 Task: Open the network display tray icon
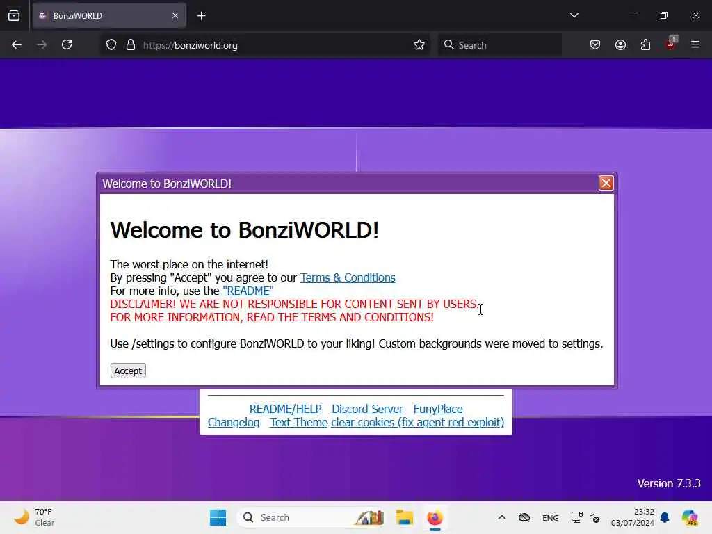[x=576, y=517]
